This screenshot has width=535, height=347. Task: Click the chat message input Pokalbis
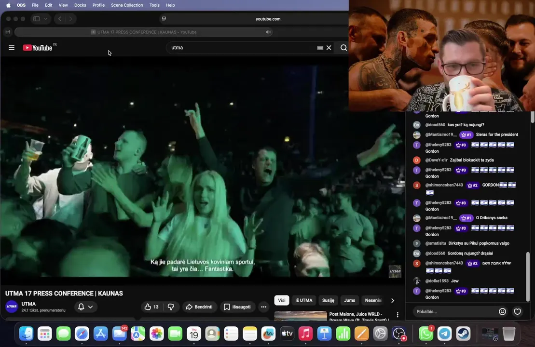coord(455,311)
